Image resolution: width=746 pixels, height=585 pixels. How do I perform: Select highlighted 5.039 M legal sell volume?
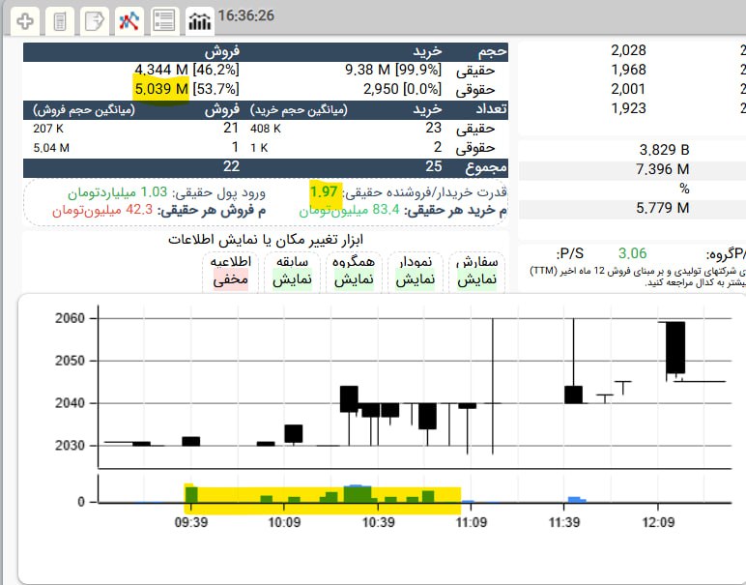point(161,89)
